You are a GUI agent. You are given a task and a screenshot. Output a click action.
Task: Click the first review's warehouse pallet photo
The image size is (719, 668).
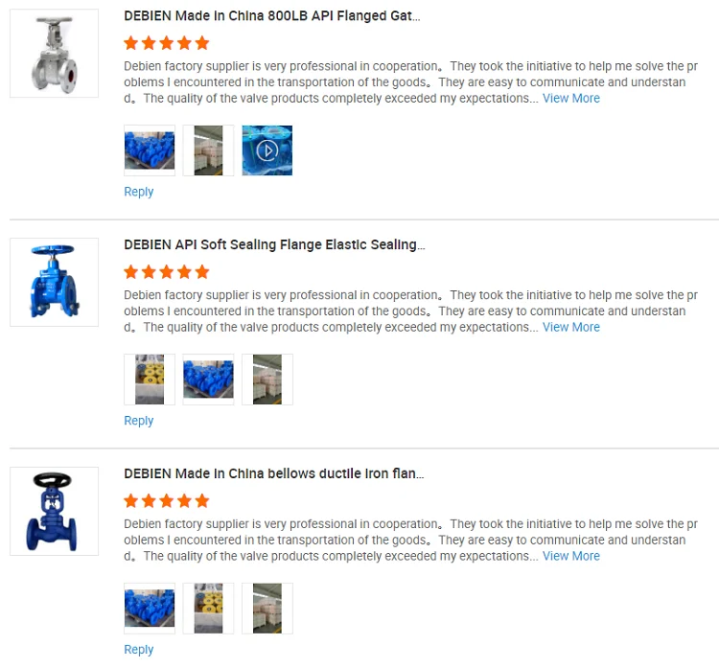(208, 150)
